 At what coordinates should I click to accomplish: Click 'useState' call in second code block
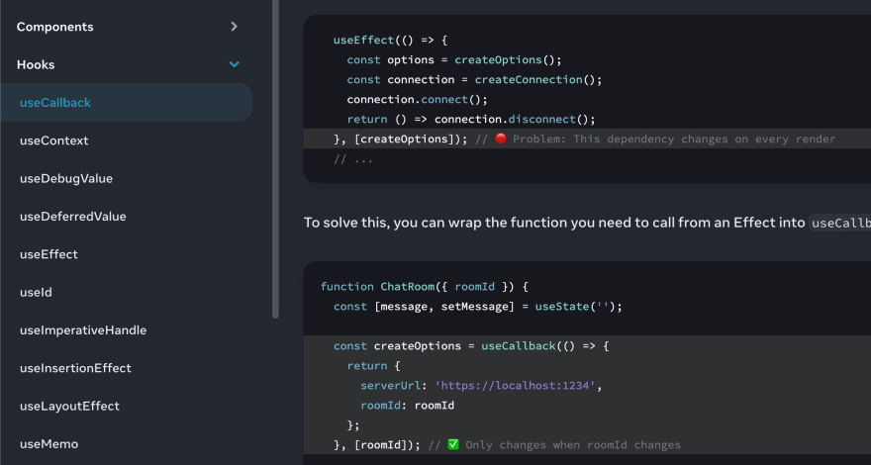pos(561,306)
